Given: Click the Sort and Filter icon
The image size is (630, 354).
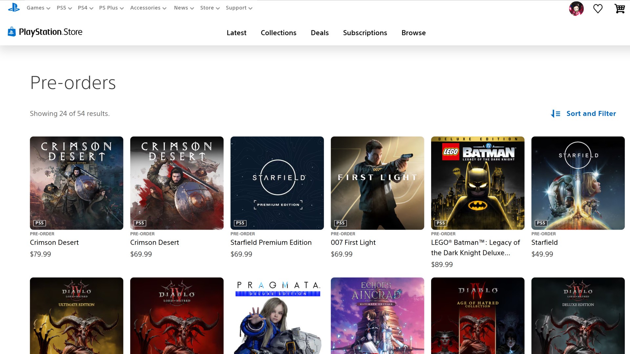Looking at the screenshot, I should [x=556, y=114].
